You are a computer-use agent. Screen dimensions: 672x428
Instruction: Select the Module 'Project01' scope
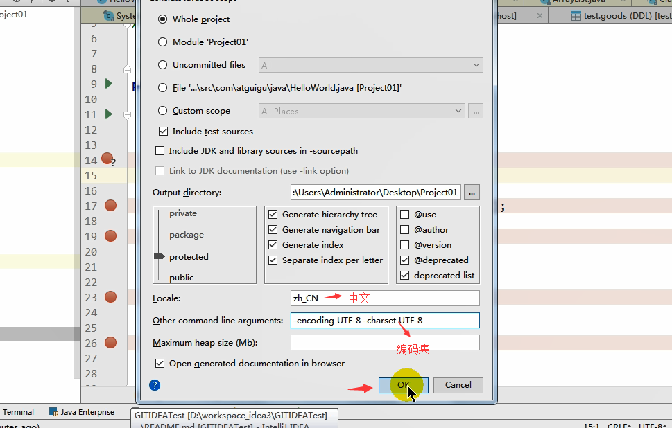tap(162, 42)
